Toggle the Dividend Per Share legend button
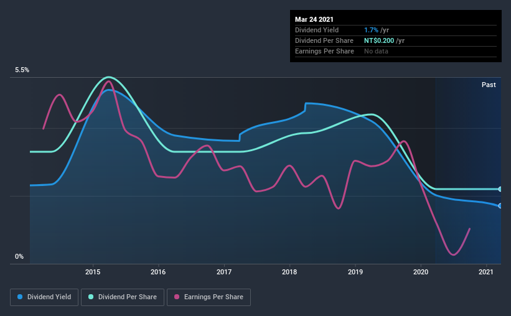The width and height of the screenshot is (511, 316). pyautogui.click(x=123, y=297)
